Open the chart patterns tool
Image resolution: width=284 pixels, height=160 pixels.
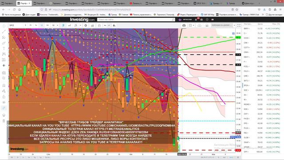click(4, 54)
